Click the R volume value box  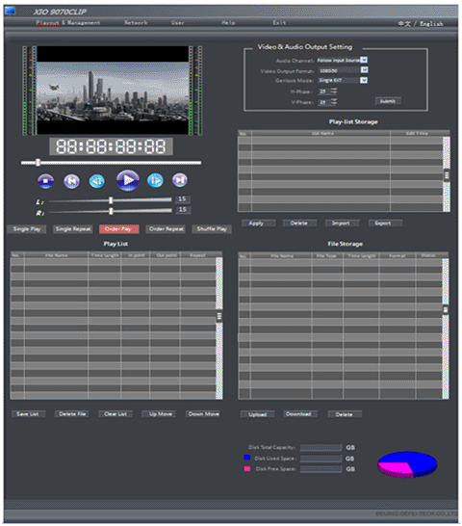click(x=182, y=210)
